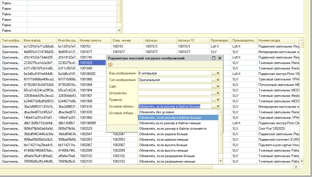
Task: Open selection for 'Правило' via ellipsis button
Action: tap(214, 100)
